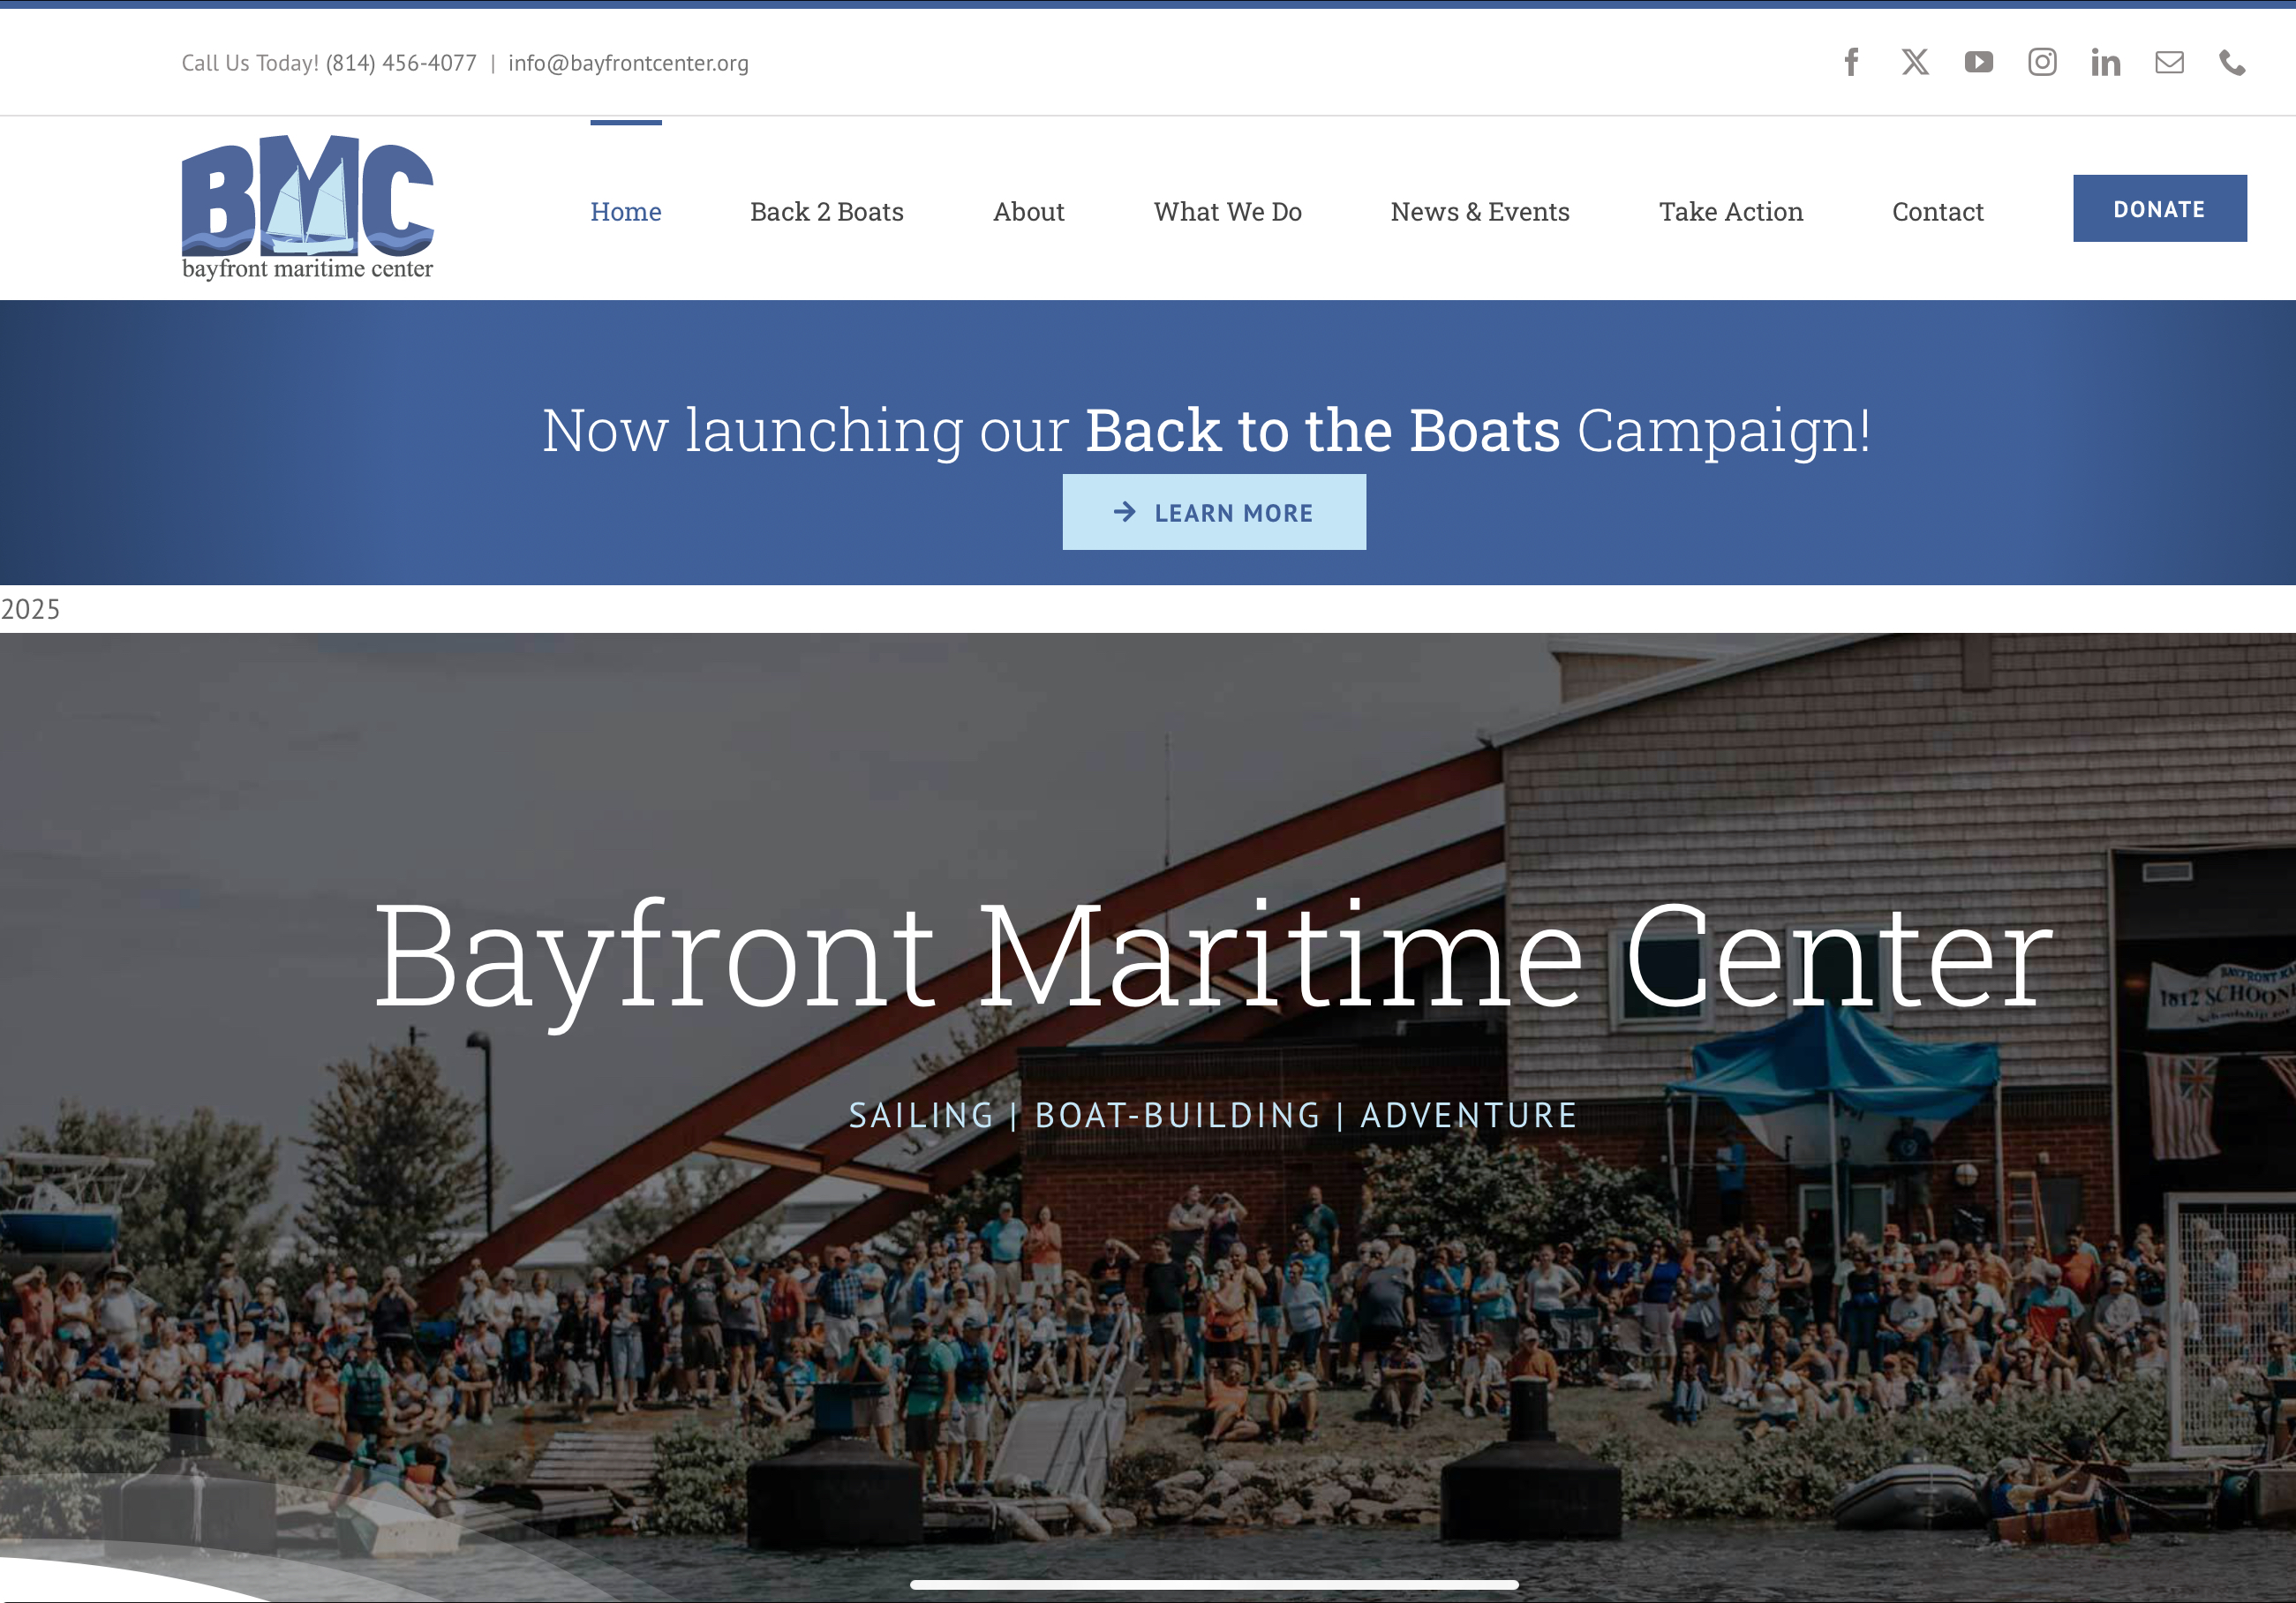The width and height of the screenshot is (2296, 1603).
Task: Click the email envelope icon in header
Action: [2169, 62]
